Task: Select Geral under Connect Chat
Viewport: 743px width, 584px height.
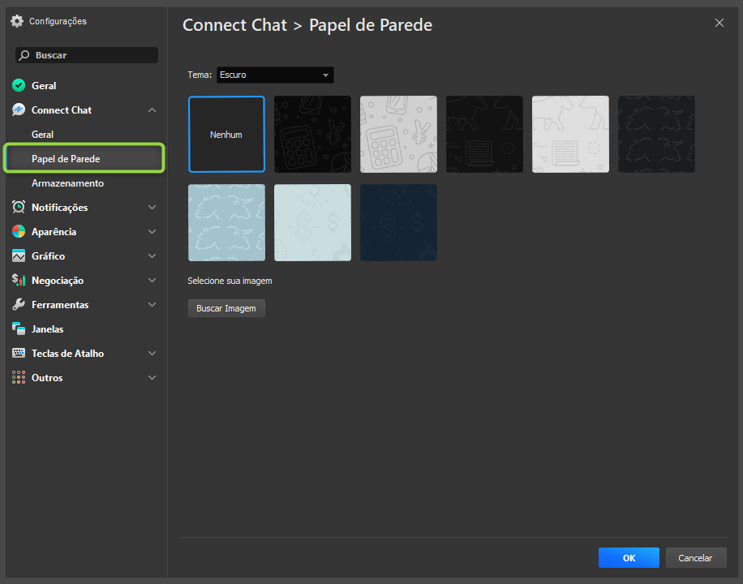Action: click(42, 135)
